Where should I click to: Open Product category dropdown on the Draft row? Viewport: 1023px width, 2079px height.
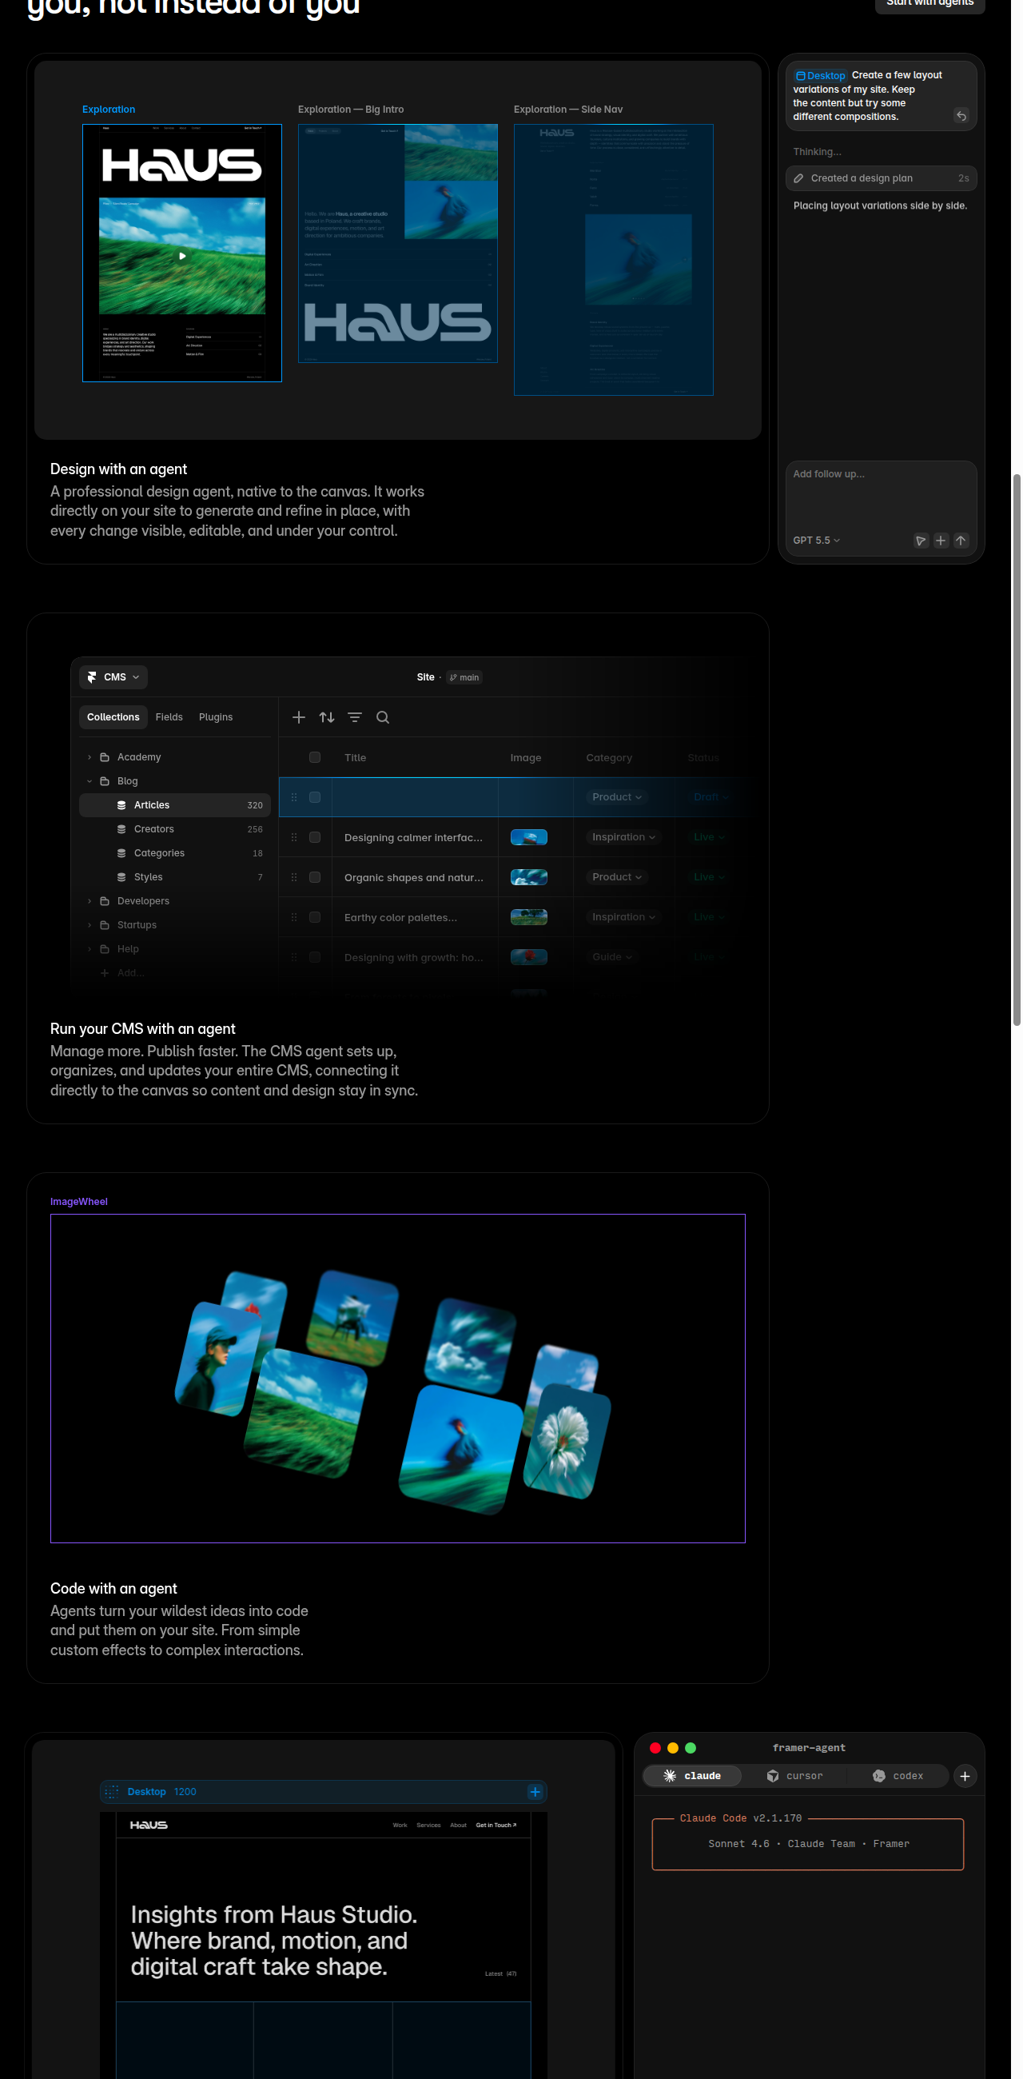pos(616,797)
